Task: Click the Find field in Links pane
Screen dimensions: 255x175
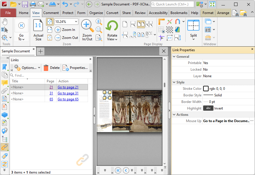Action: 51,75
